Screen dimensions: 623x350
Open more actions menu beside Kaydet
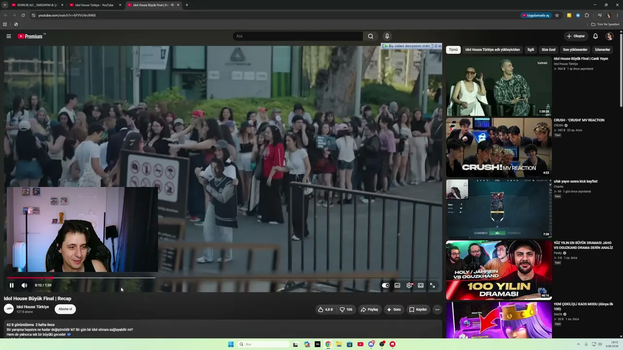[437, 309]
